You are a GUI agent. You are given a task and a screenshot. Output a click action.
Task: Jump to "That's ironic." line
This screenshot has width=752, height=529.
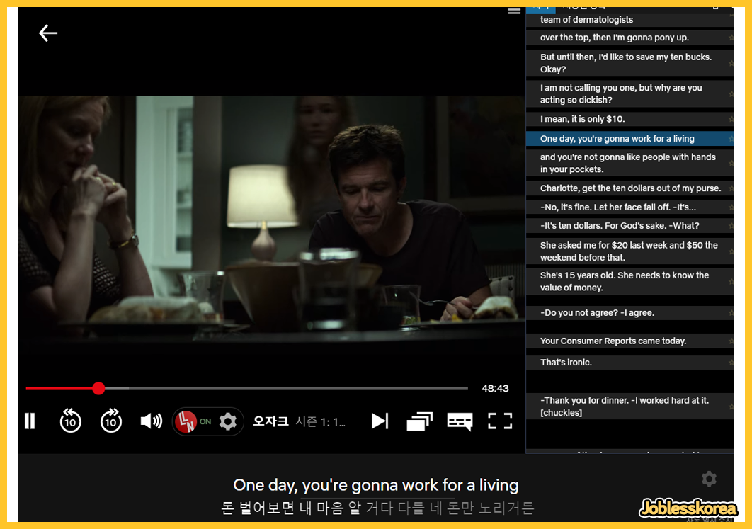coord(629,362)
